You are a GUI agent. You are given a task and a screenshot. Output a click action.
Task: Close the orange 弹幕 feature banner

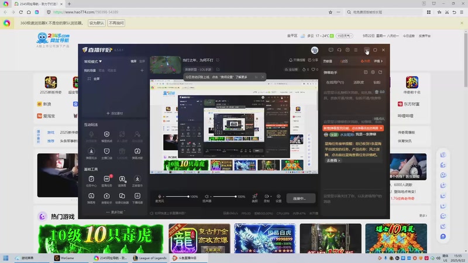(x=381, y=128)
